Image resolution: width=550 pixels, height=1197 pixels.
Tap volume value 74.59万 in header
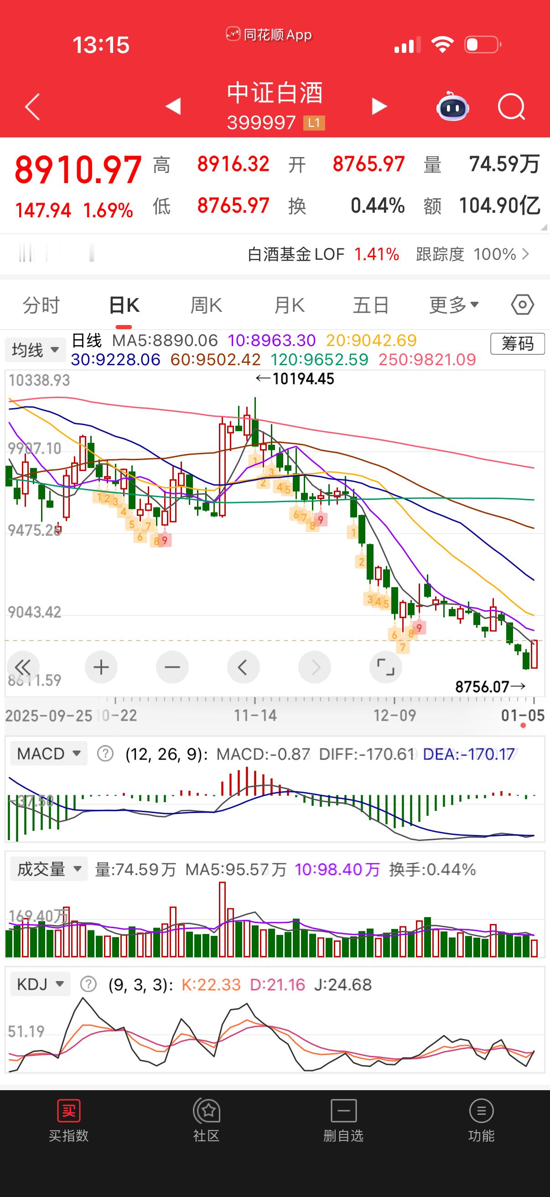(504, 164)
